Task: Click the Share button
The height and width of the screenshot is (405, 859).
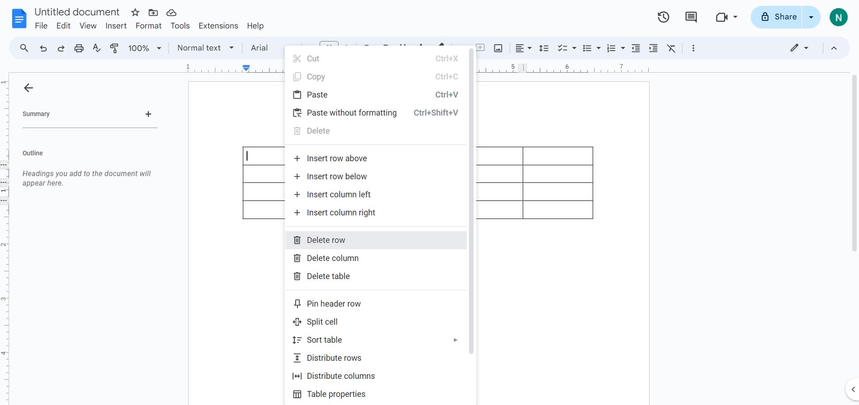Action: click(777, 17)
